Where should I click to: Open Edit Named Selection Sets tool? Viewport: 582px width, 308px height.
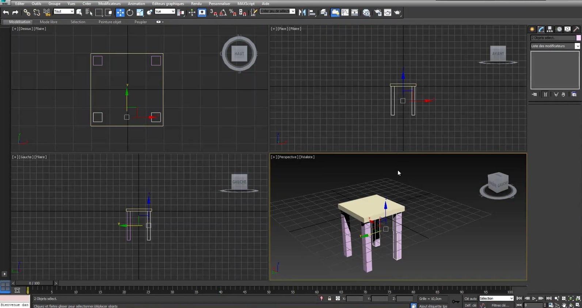click(254, 12)
